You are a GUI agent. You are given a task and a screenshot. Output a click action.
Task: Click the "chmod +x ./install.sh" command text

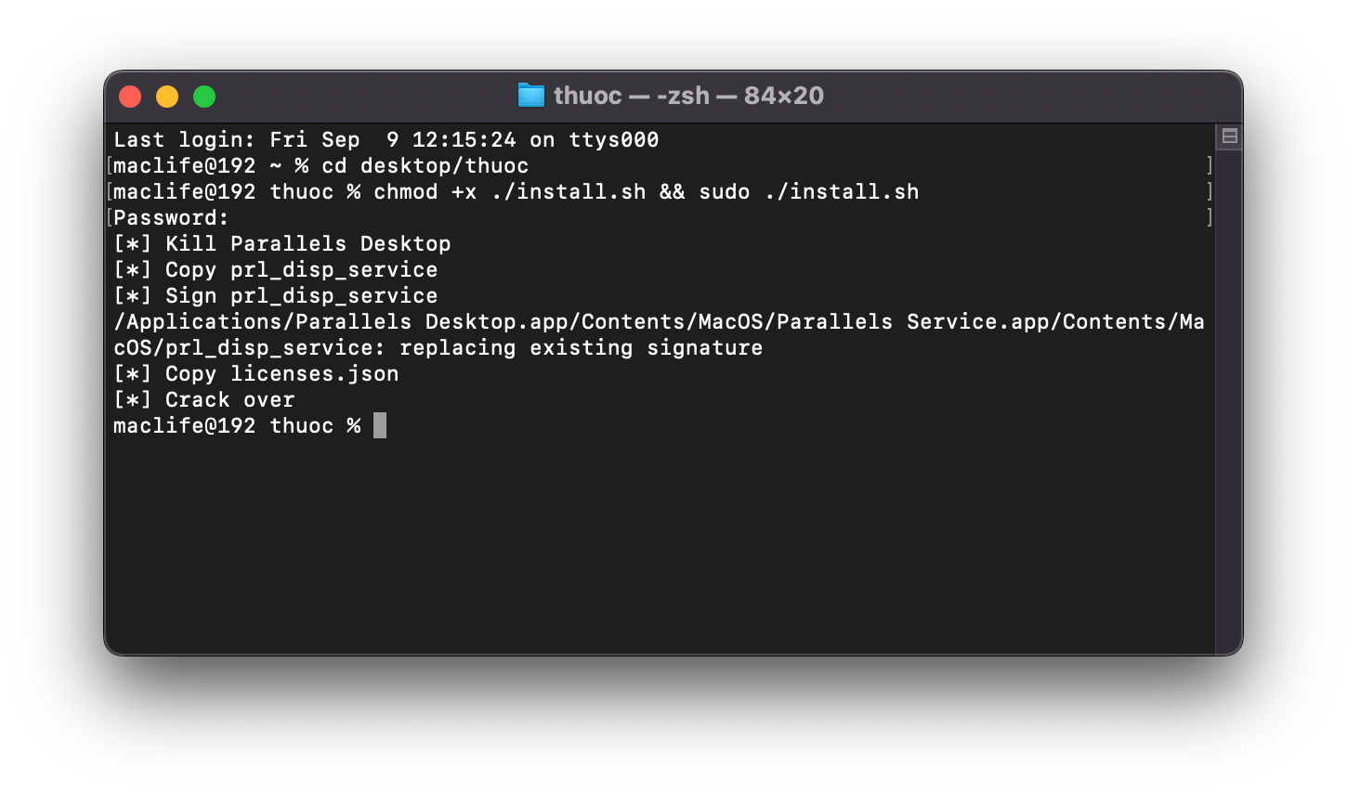coord(509,192)
